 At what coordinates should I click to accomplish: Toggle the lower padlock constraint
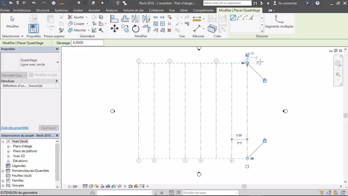[265, 140]
